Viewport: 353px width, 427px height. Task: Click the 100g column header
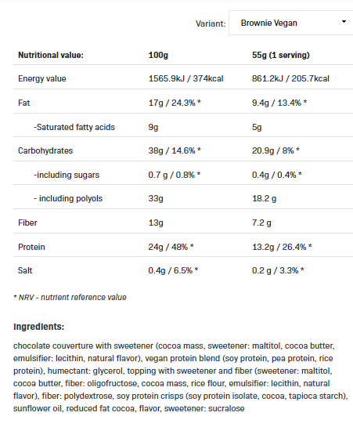tap(158, 55)
